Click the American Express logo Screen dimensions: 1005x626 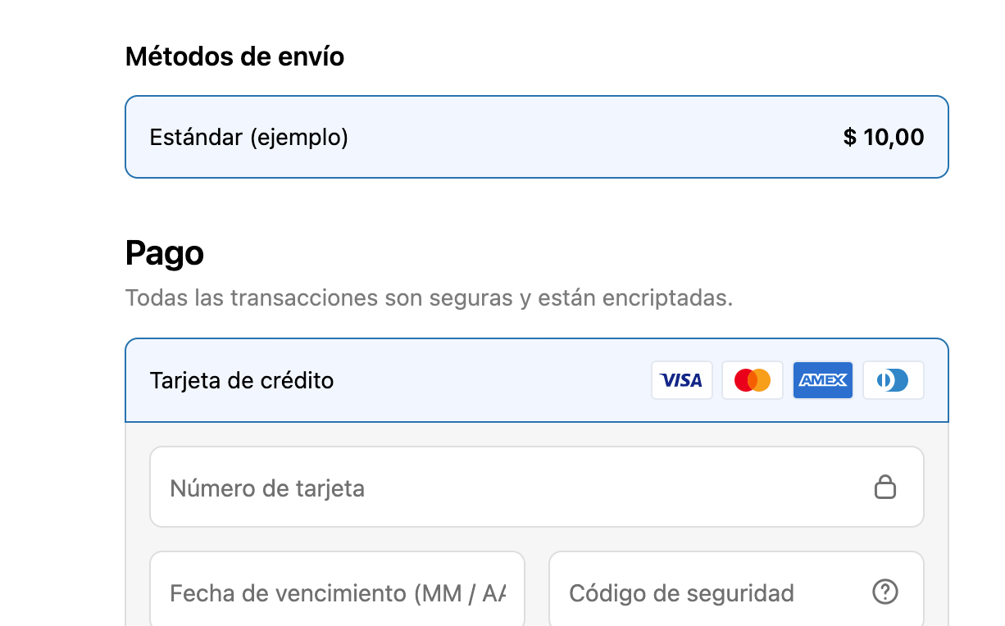click(x=822, y=380)
